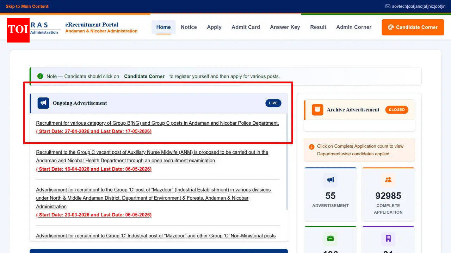Open Andaman Nicobar Police Department recruitment link

pos(157,123)
